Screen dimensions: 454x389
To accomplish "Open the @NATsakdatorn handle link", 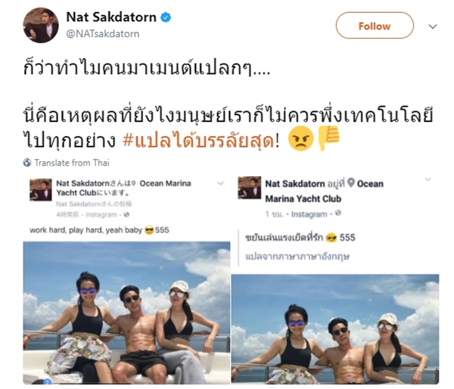I will [103, 34].
